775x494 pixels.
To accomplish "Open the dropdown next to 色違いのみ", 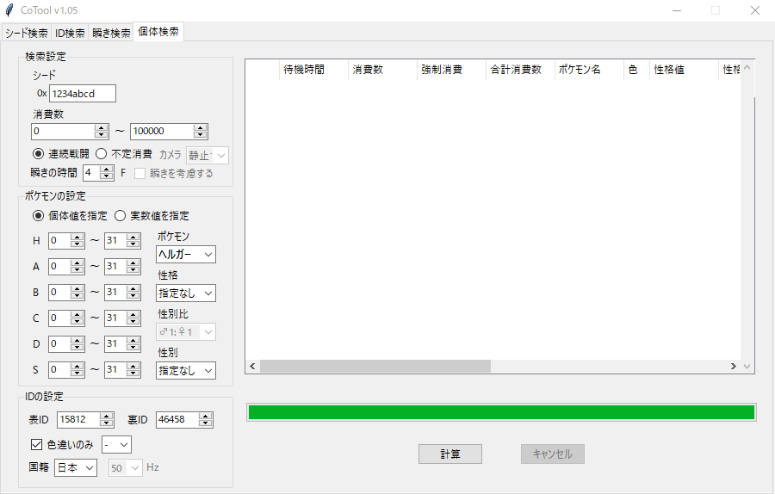I will tap(116, 445).
